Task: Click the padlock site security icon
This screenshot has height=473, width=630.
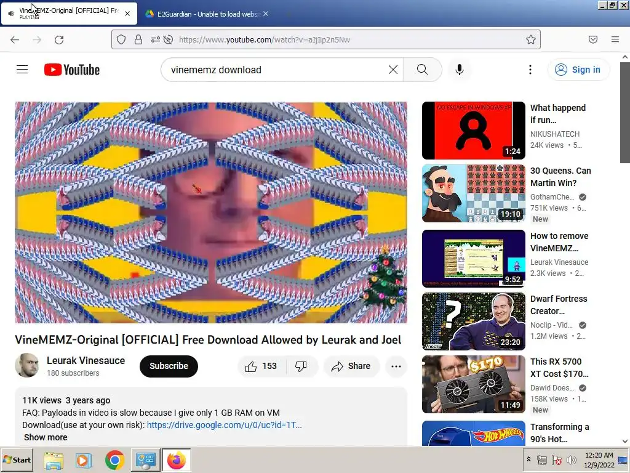Action: click(138, 39)
